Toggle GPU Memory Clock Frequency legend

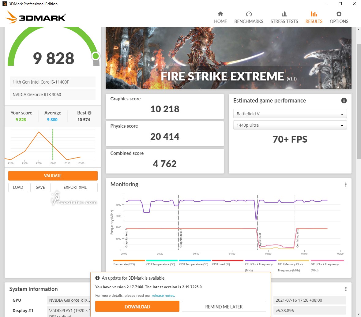[293, 266]
